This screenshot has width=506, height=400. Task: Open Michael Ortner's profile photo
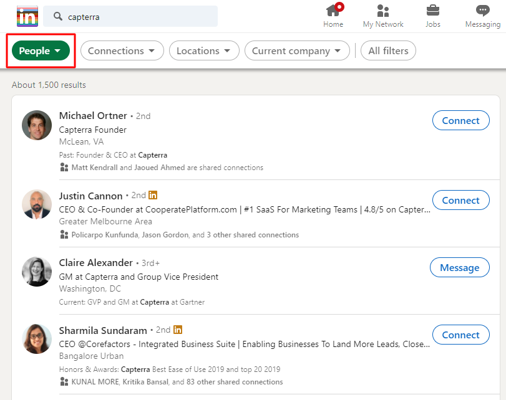click(37, 125)
